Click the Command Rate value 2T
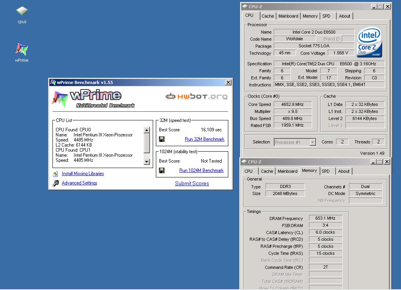 tap(325, 267)
